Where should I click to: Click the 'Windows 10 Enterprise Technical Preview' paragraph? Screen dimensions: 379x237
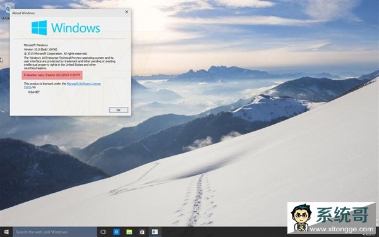click(69, 63)
